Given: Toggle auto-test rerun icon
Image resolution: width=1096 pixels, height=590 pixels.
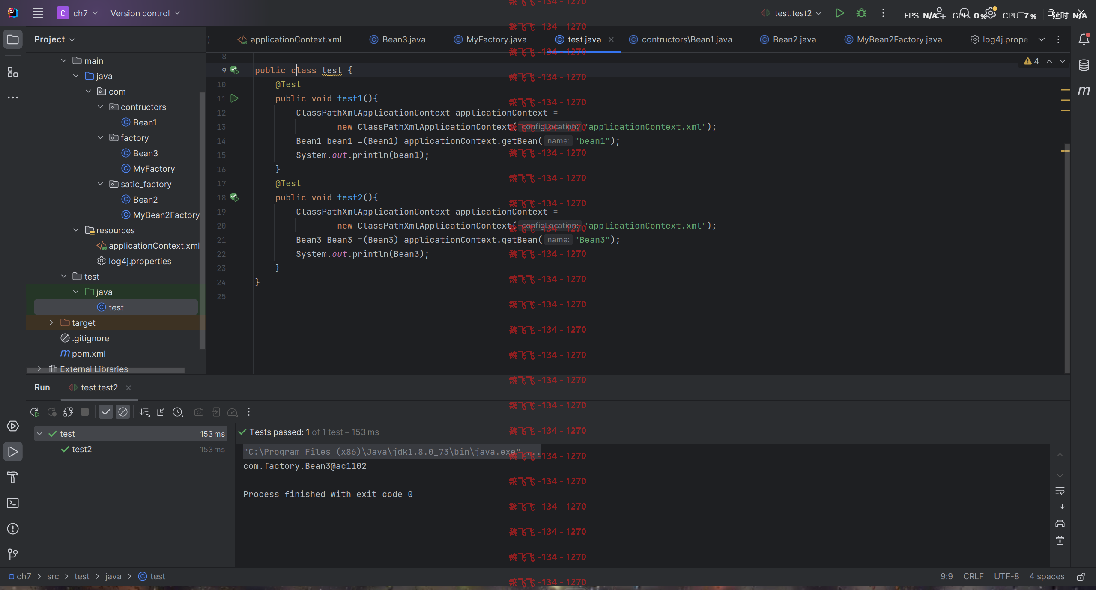Looking at the screenshot, I should (x=68, y=412).
